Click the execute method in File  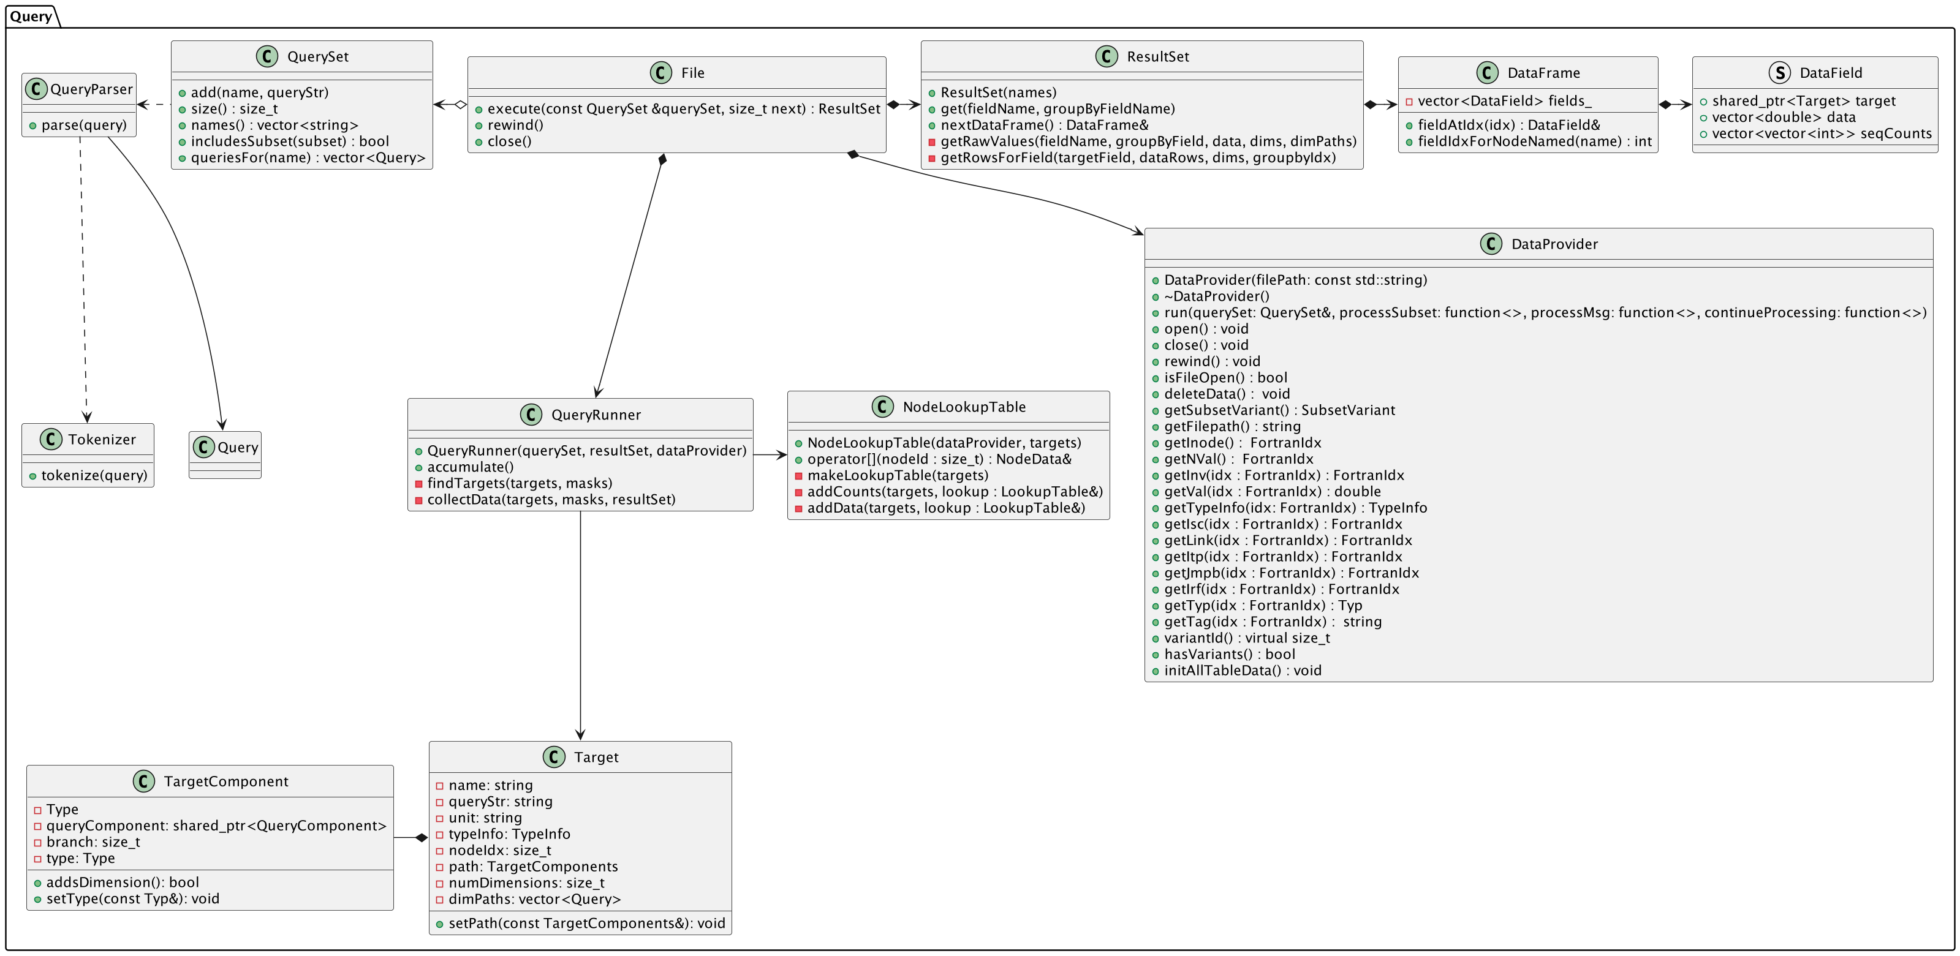pos(683,109)
